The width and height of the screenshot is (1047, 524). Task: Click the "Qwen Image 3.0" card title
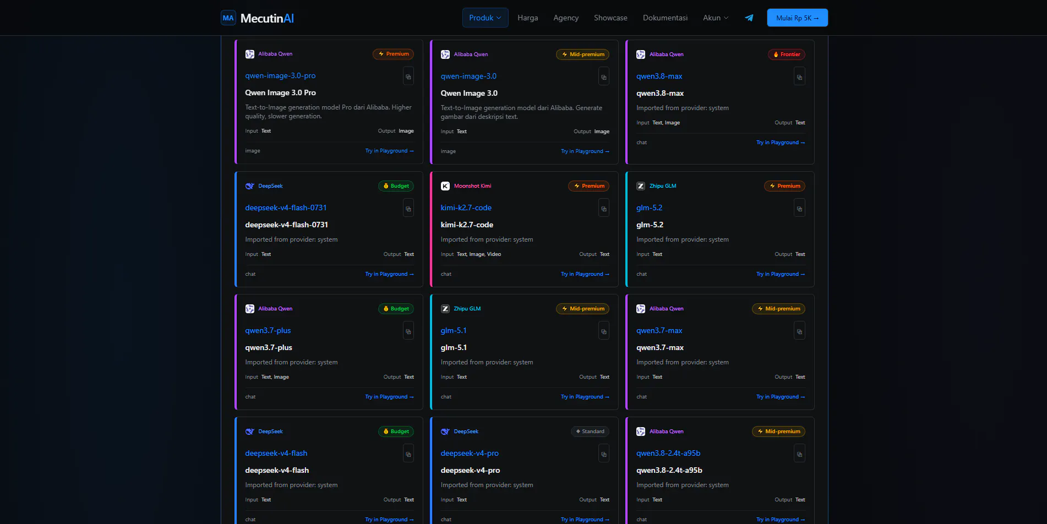coord(469,93)
